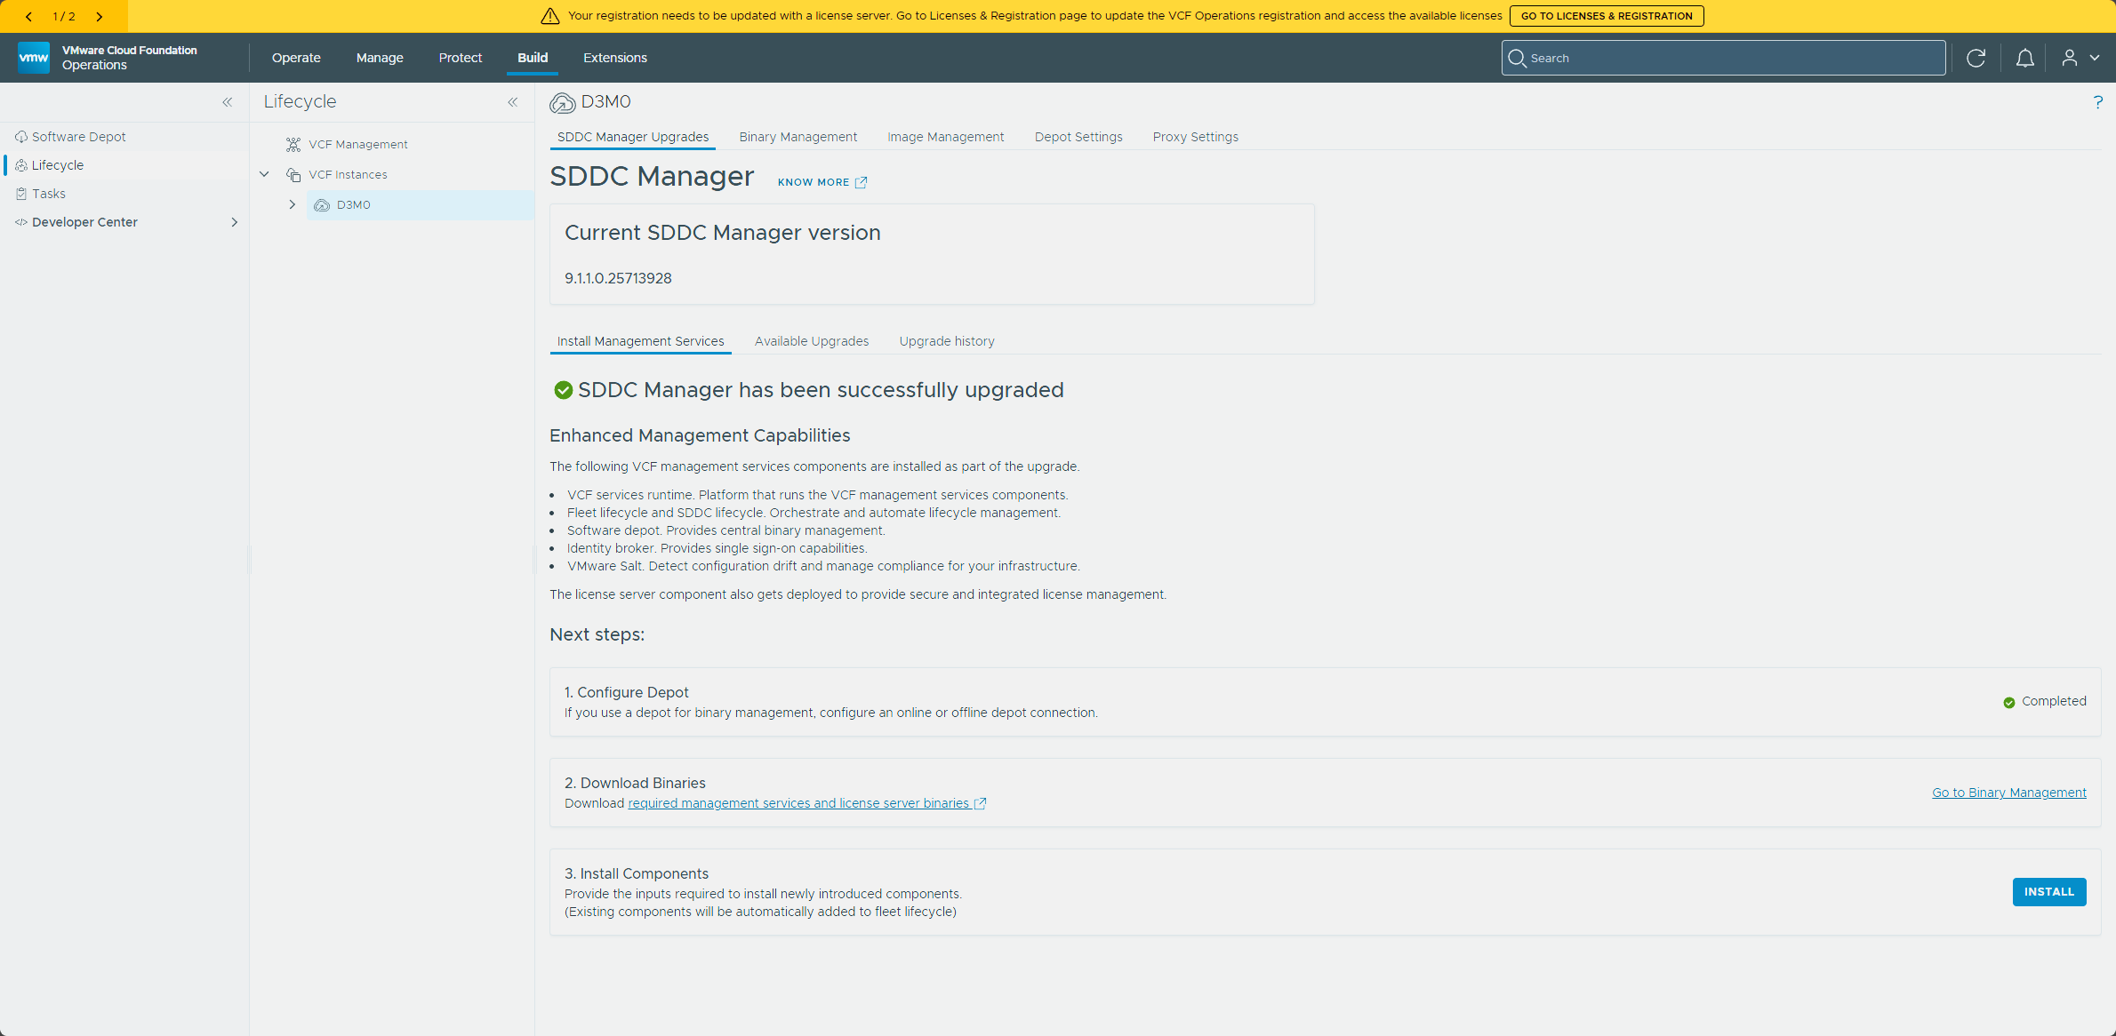This screenshot has height=1036, width=2116.
Task: Go to previous banner notification arrow
Action: [x=28, y=16]
